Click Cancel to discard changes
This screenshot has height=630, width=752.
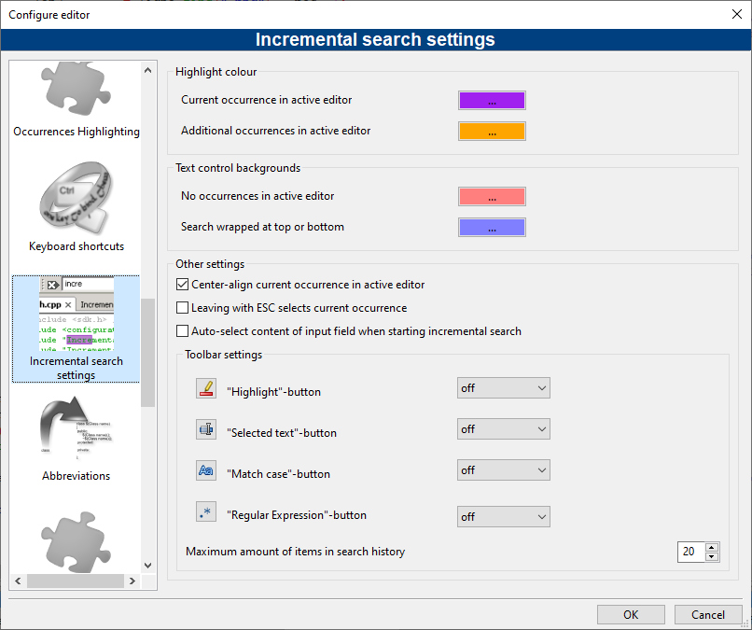[x=708, y=614]
